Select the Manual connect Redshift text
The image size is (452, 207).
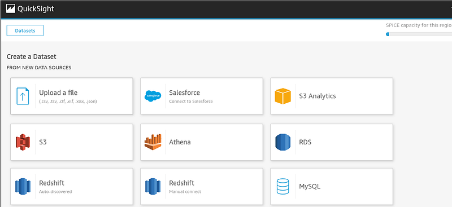[x=185, y=192]
